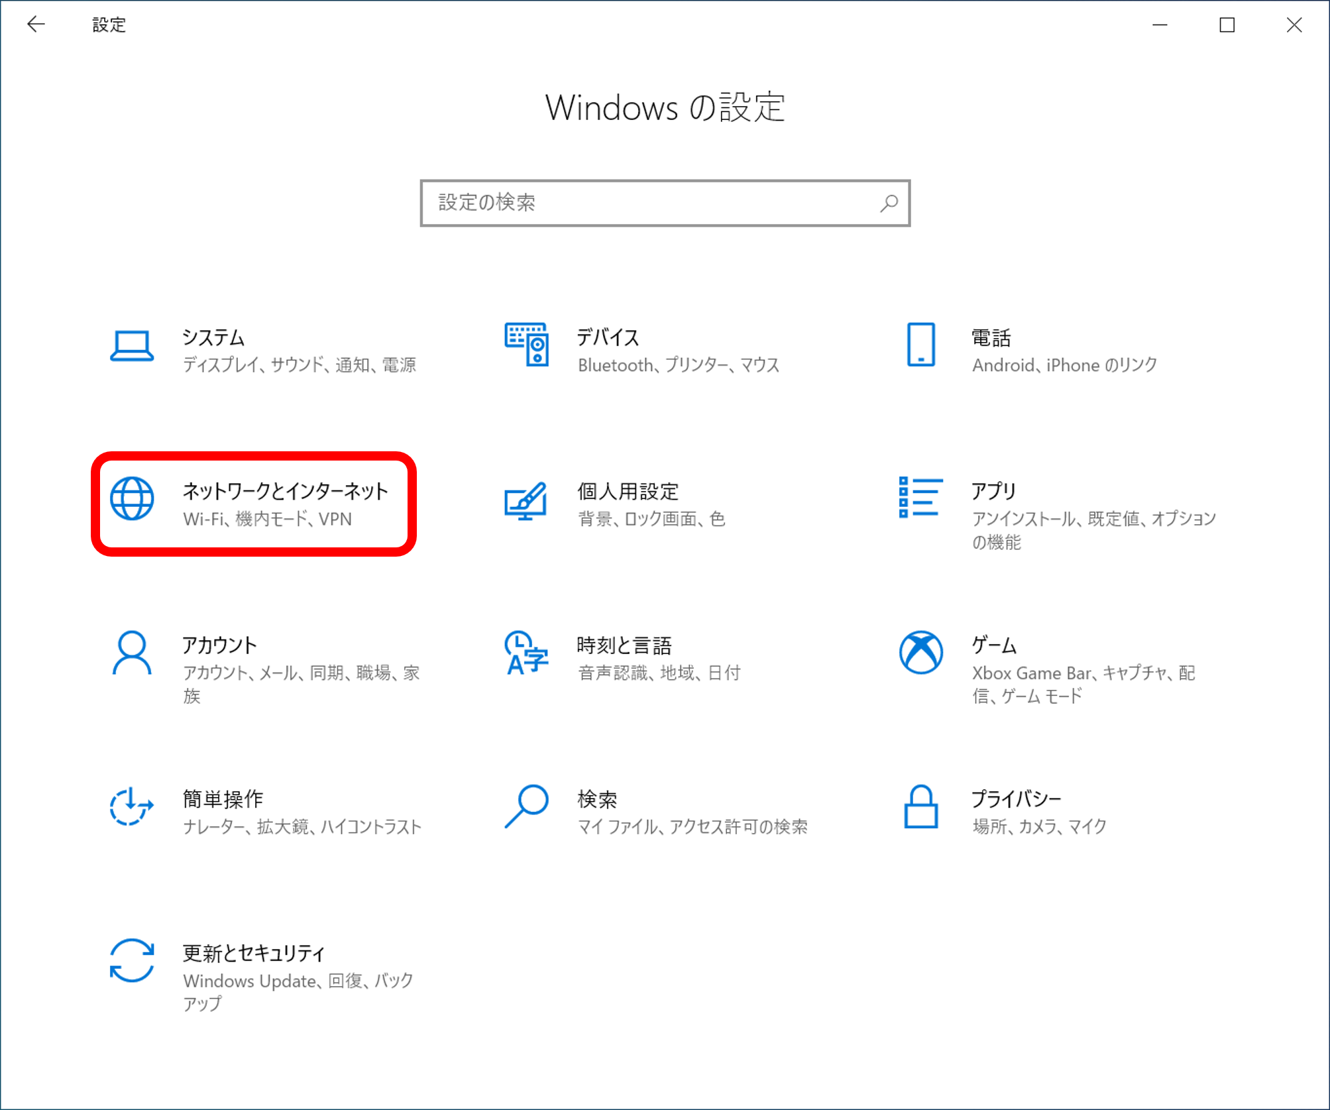Open デバイス settings title
Image resolution: width=1330 pixels, height=1110 pixels.
[608, 337]
